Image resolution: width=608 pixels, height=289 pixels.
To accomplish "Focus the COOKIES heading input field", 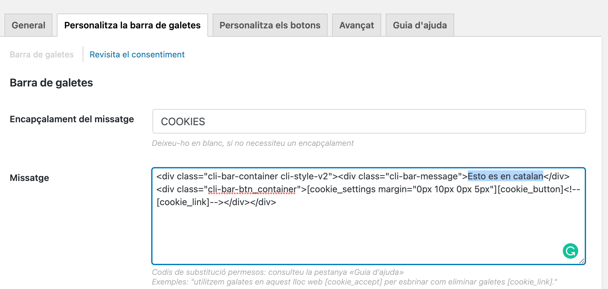I will (x=369, y=121).
